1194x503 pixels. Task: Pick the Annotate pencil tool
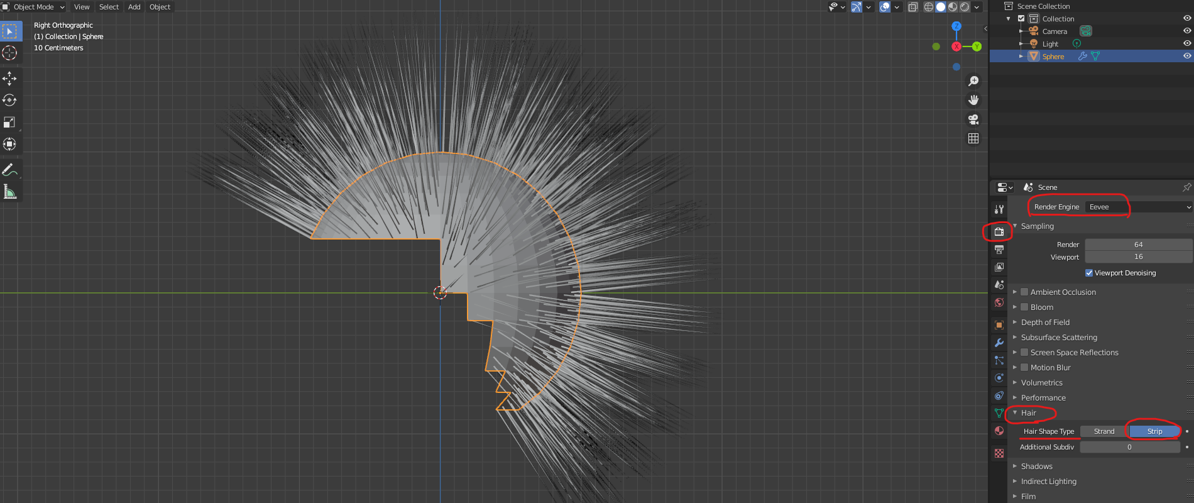click(x=10, y=169)
